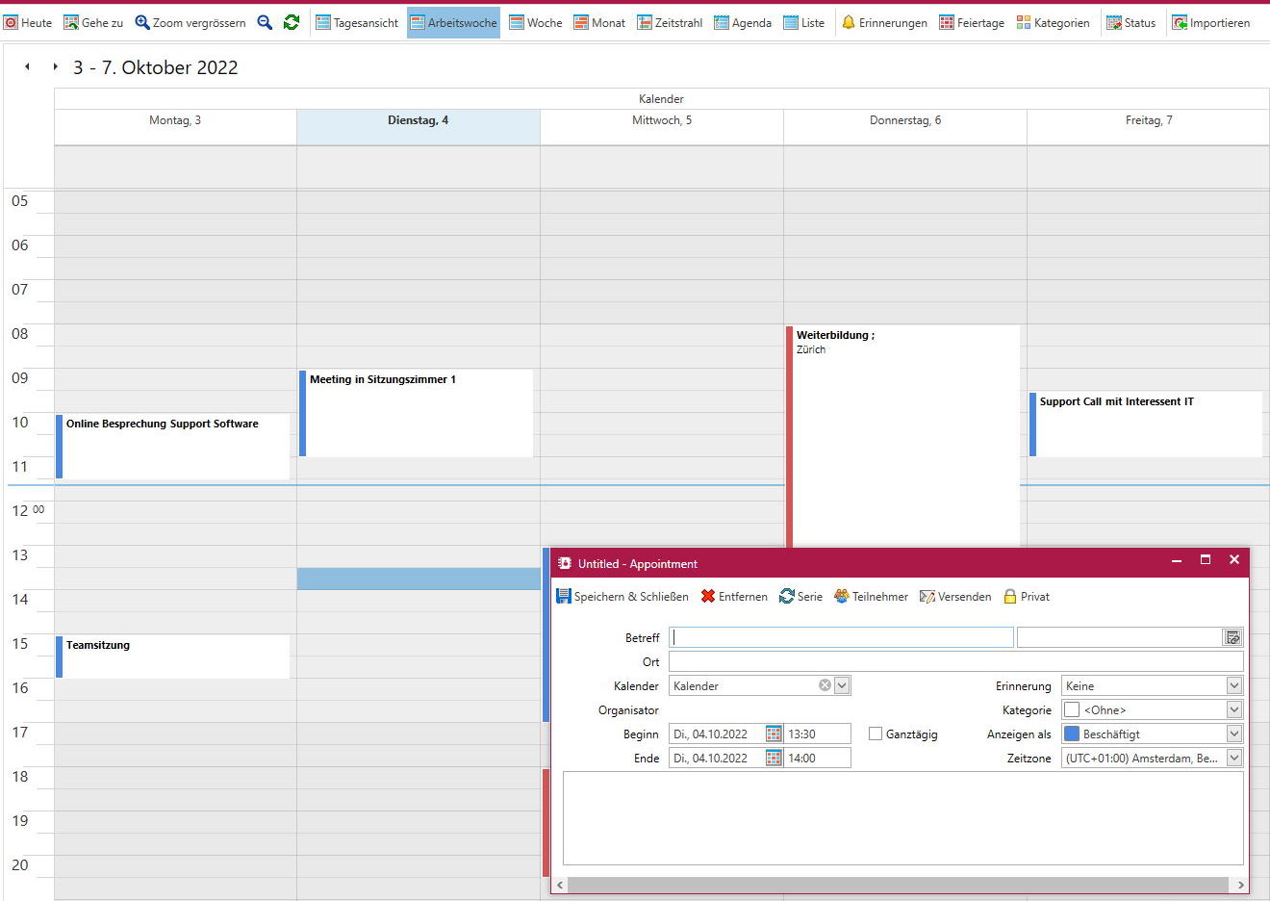Click the zoom out magnifier icon
Viewport: 1270px width, 901px height.
pyautogui.click(x=265, y=22)
